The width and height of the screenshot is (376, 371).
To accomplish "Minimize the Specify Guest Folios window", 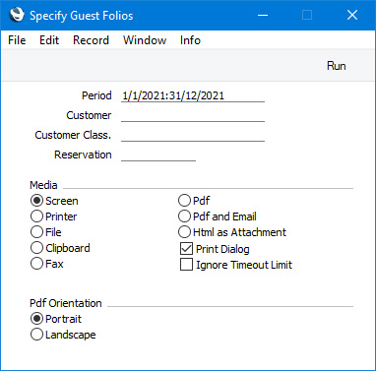I will coord(263,15).
